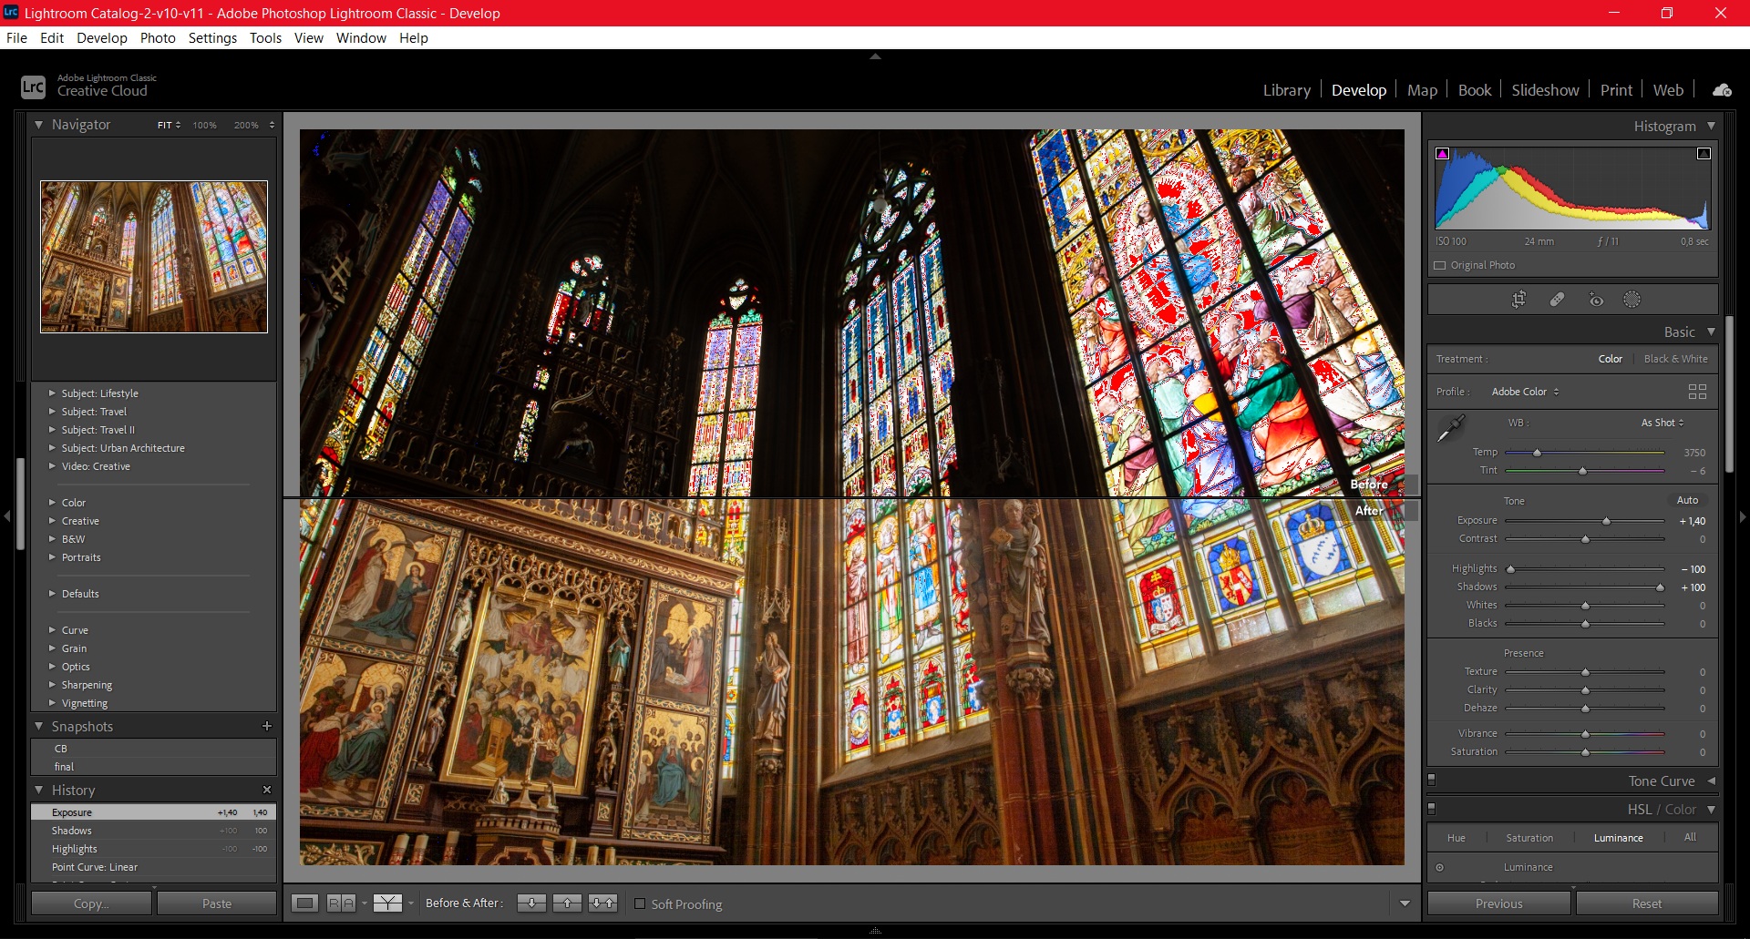Expand the Subject: Urban Architecture preset group
1750x939 pixels.
[x=52, y=448]
